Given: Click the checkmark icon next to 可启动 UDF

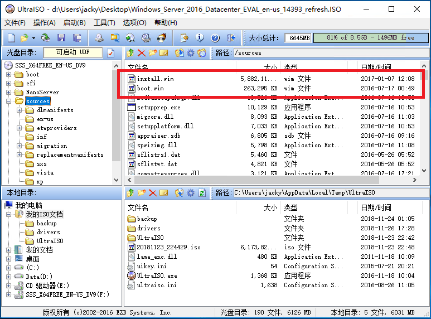Looking at the screenshot, I should [x=110, y=52].
